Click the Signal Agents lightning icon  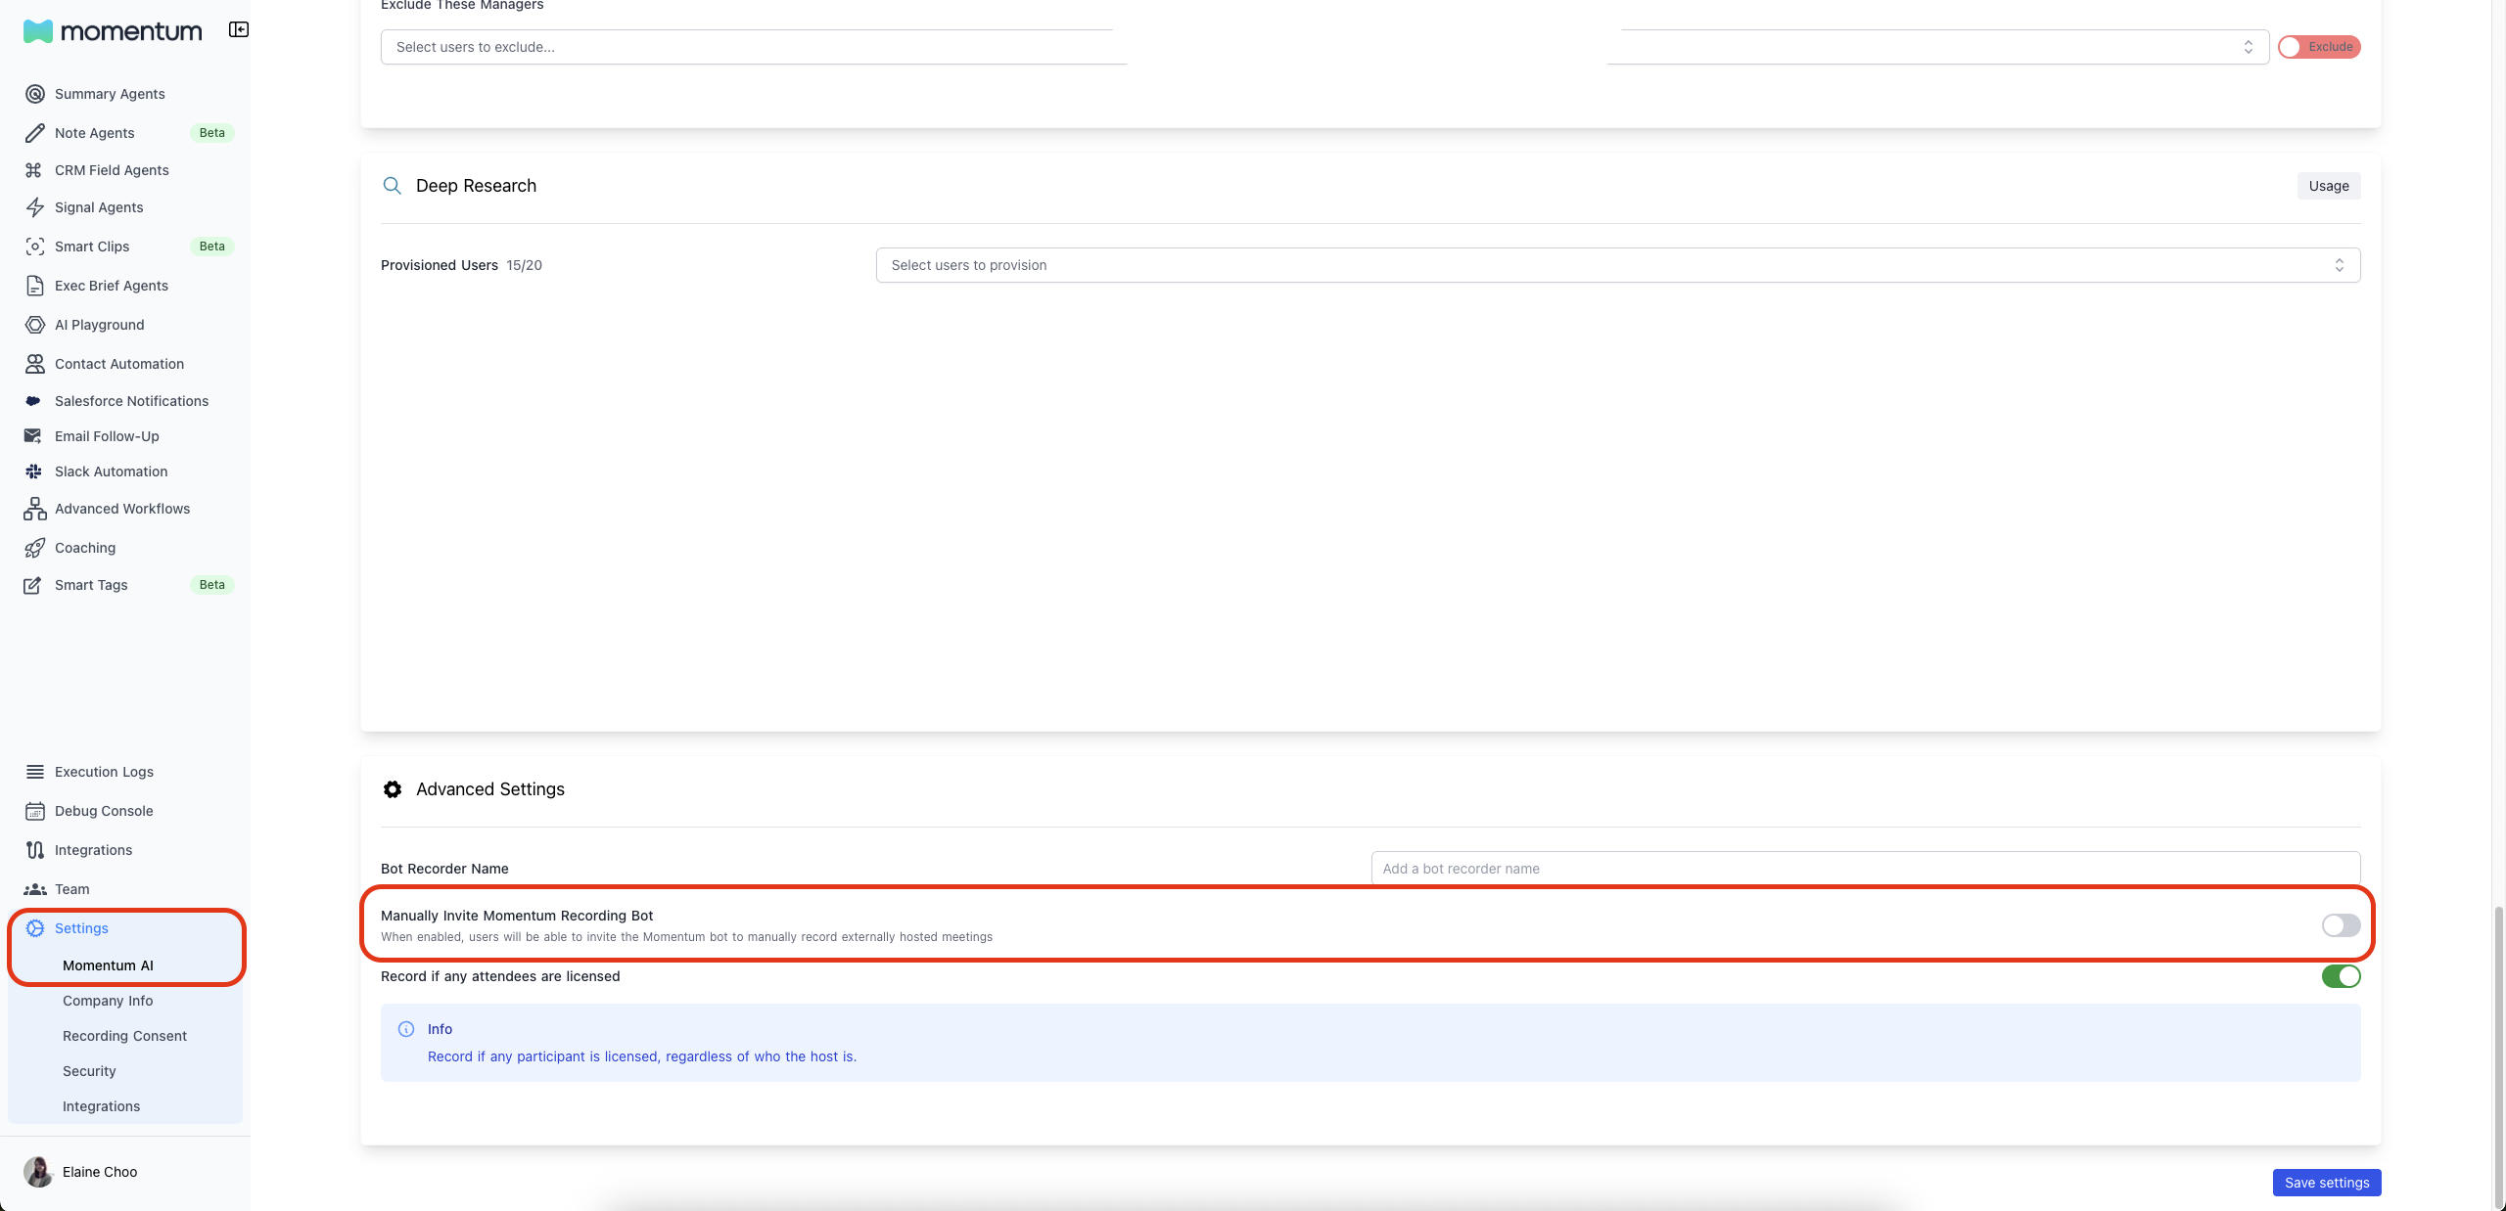[35, 207]
